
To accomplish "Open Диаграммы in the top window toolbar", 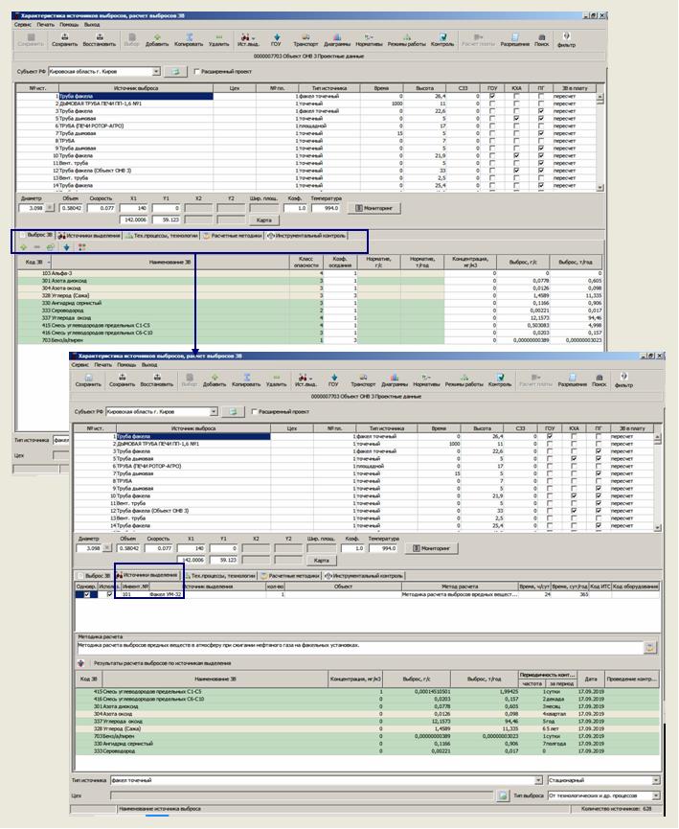I will click(337, 40).
